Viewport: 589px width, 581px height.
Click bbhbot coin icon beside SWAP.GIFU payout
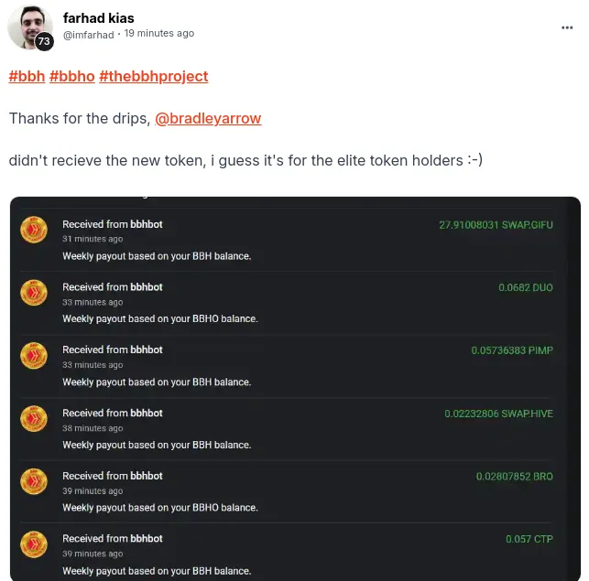point(34,230)
